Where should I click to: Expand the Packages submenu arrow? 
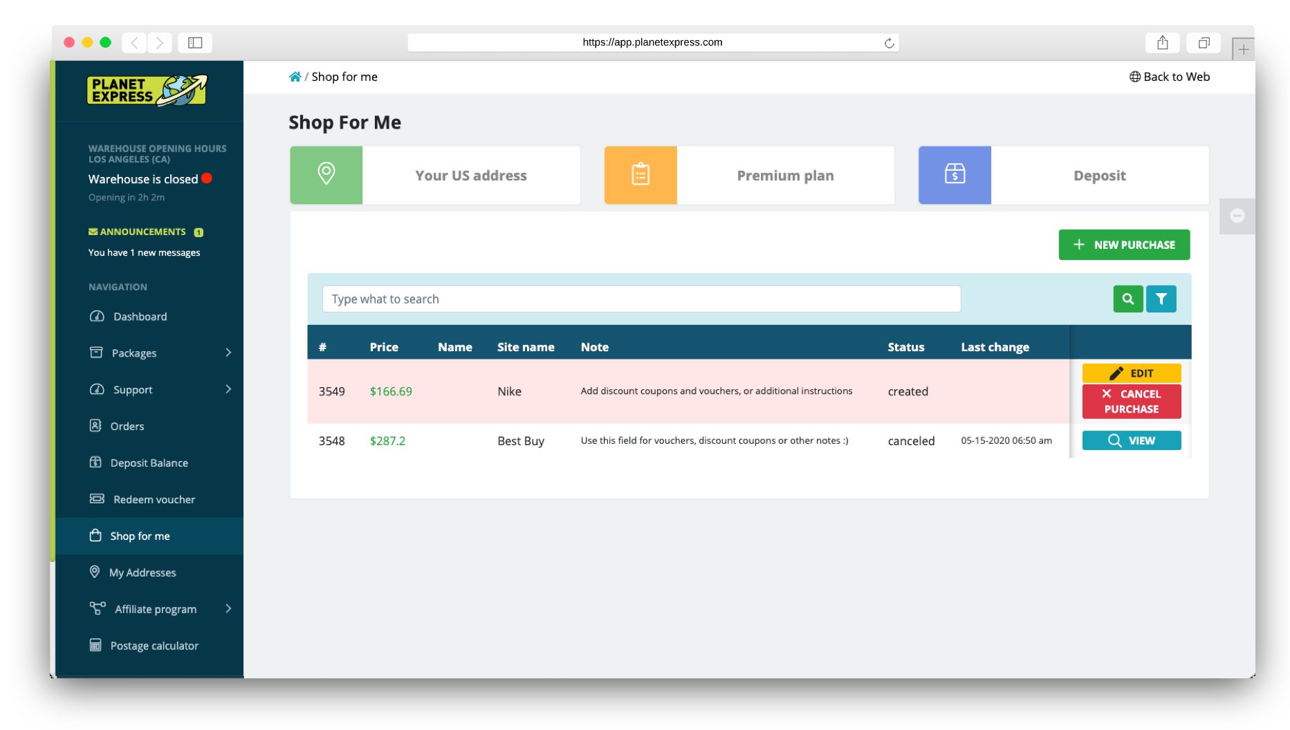[228, 353]
